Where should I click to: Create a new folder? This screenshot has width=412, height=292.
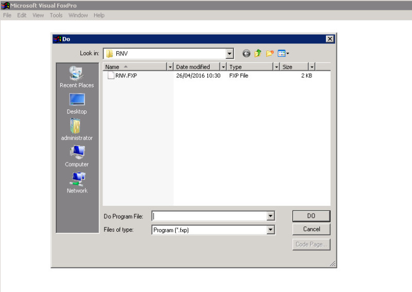270,54
